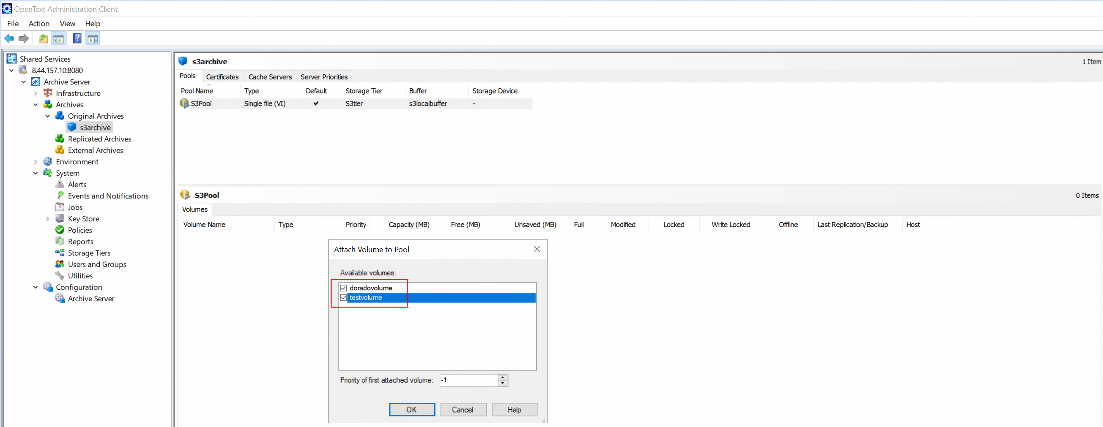
Task: Collapse the 8.44.157.10:8080 server node
Action: pos(11,70)
